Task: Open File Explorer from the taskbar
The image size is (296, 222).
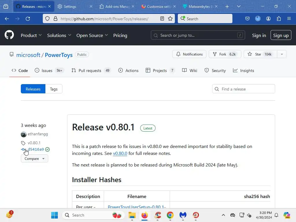Action: click(132, 215)
